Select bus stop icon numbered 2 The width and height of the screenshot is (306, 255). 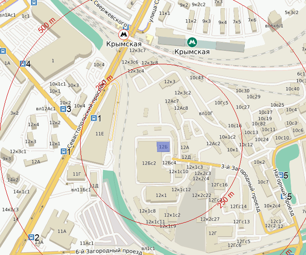pos(31,237)
